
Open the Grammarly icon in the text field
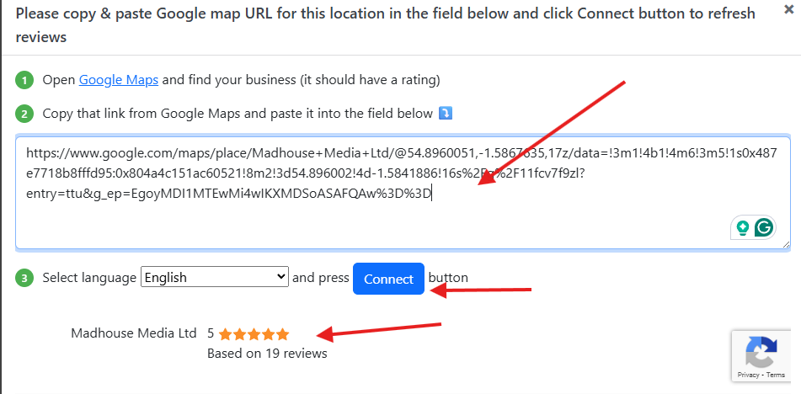pos(764,227)
